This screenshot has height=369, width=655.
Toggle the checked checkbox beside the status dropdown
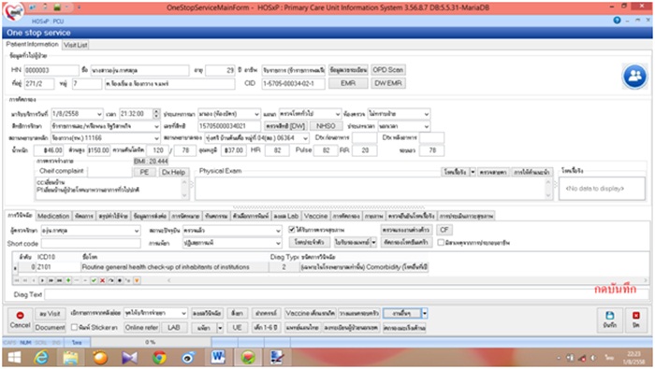[x=292, y=229]
